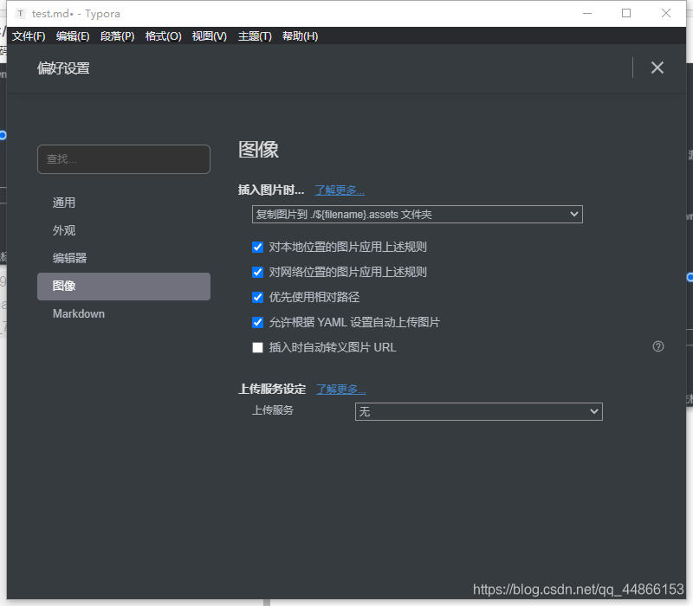Toggle 对网络位置的图片应用上述规则 checkbox
Image resolution: width=693 pixels, height=606 pixels.
(257, 272)
